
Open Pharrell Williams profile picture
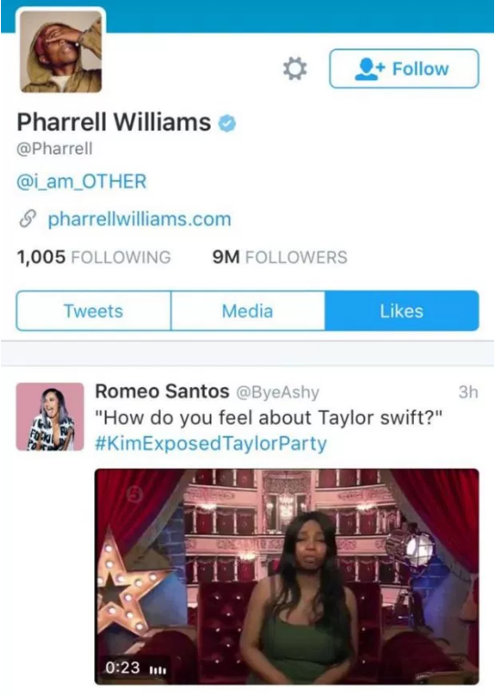click(61, 51)
